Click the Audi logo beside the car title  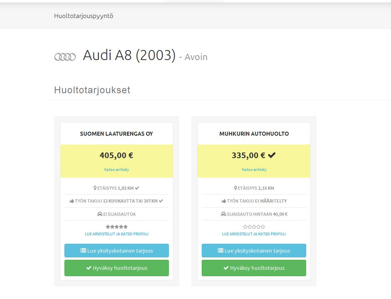[x=65, y=57]
